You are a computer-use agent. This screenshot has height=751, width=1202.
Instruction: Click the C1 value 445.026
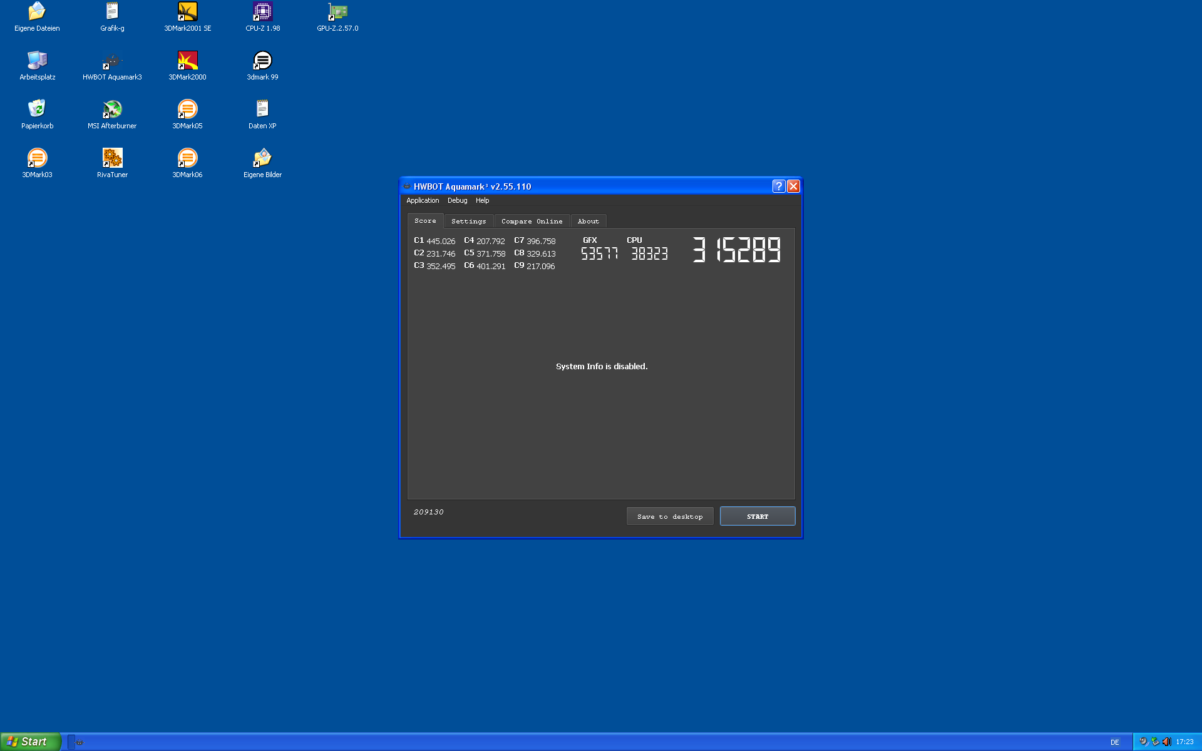[x=441, y=241]
